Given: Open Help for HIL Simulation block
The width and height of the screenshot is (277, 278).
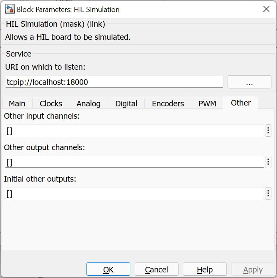Looking at the screenshot, I should click(204, 270).
